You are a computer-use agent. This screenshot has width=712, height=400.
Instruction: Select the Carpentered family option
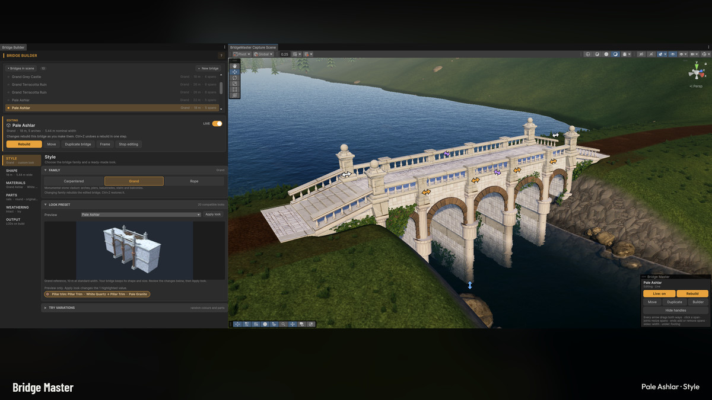coord(74,181)
